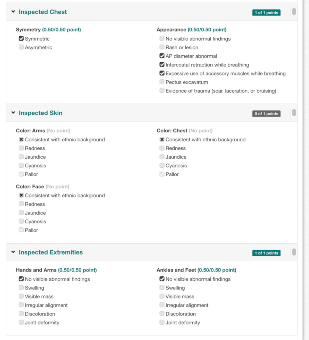Viewport: 309px width, 340px height.
Task: Check 'Redness' under Color: Arms
Action: pos(21,148)
